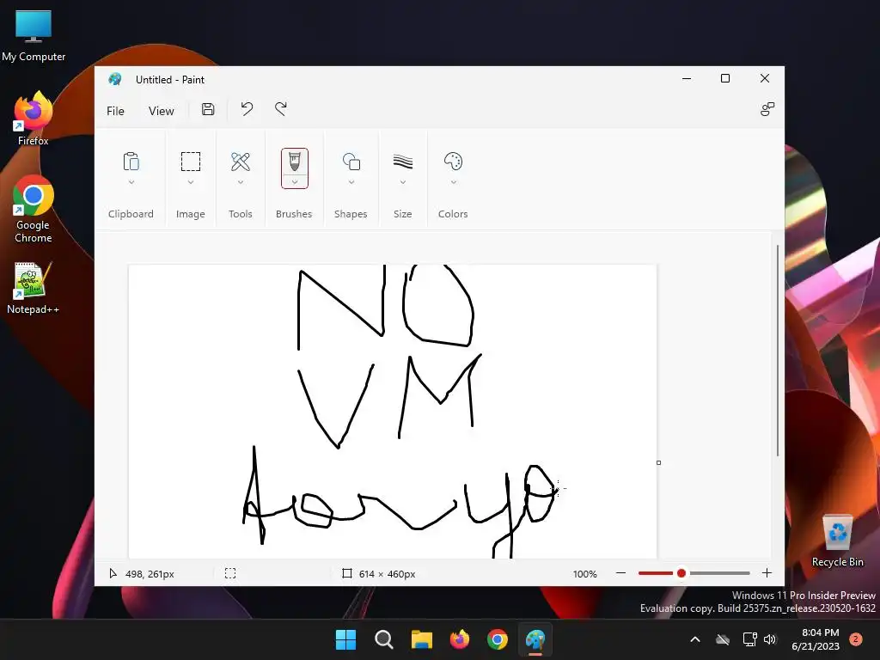Open the View menu
880x660 pixels.
coord(161,111)
